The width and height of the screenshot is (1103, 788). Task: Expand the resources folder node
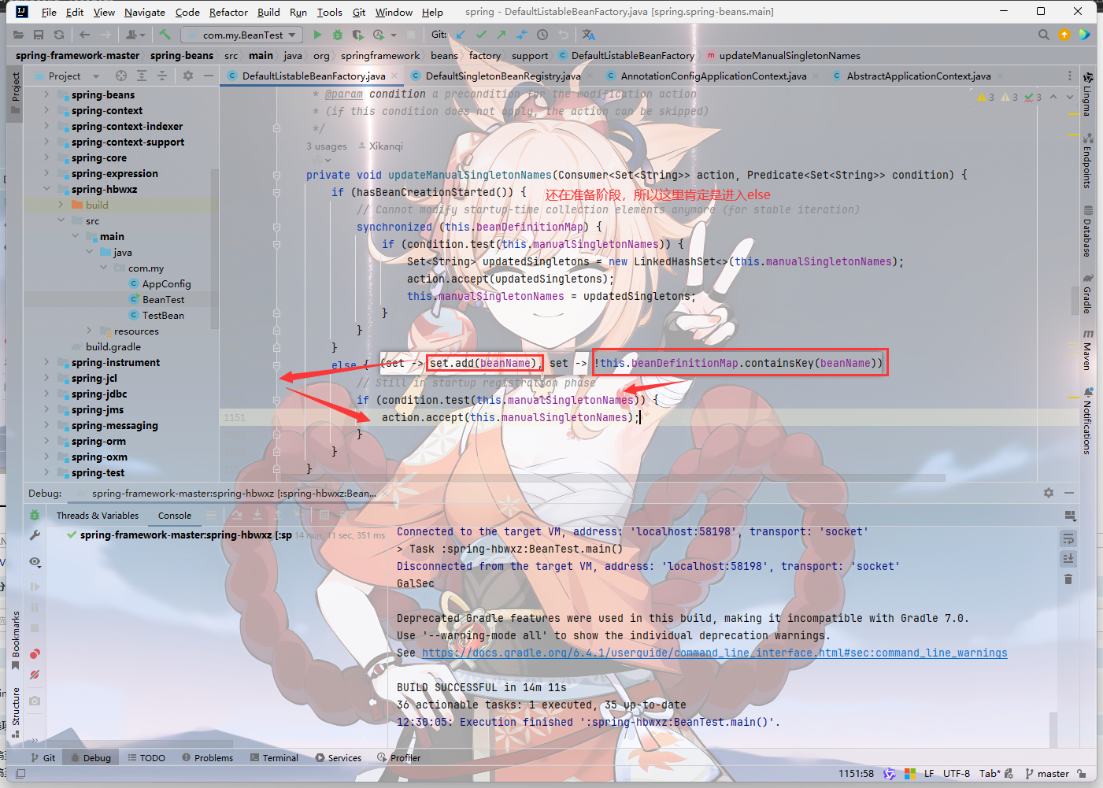89,331
